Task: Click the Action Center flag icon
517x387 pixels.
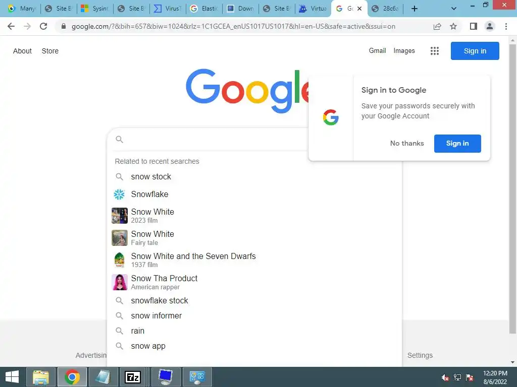Action: tap(470, 377)
